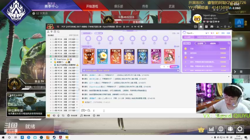This screenshot has width=250, height=140.
Task: Select seat number 1 circle
Action: coord(88,38)
